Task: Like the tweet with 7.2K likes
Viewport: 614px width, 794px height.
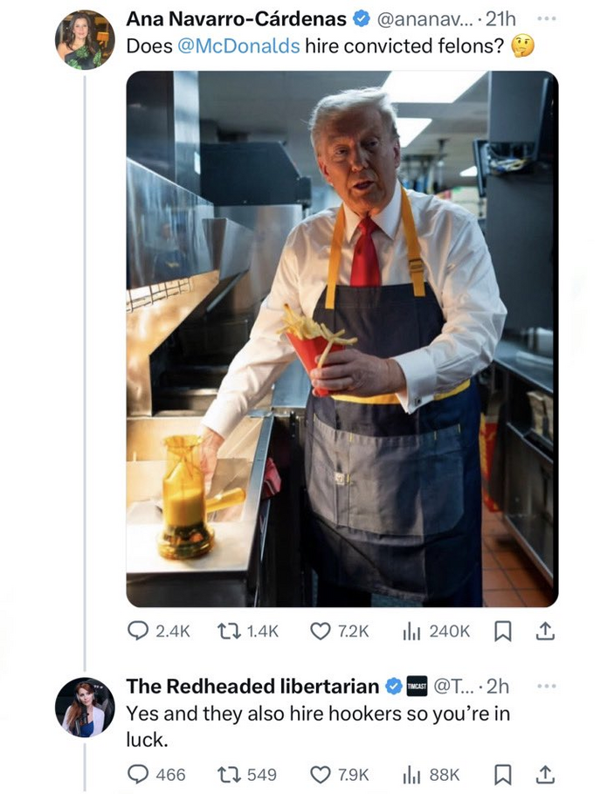Action: 339,632
